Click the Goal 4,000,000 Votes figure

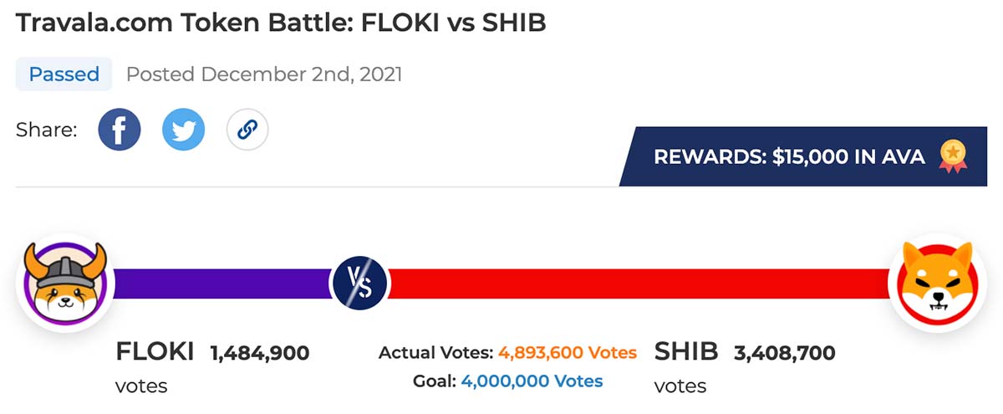[532, 381]
